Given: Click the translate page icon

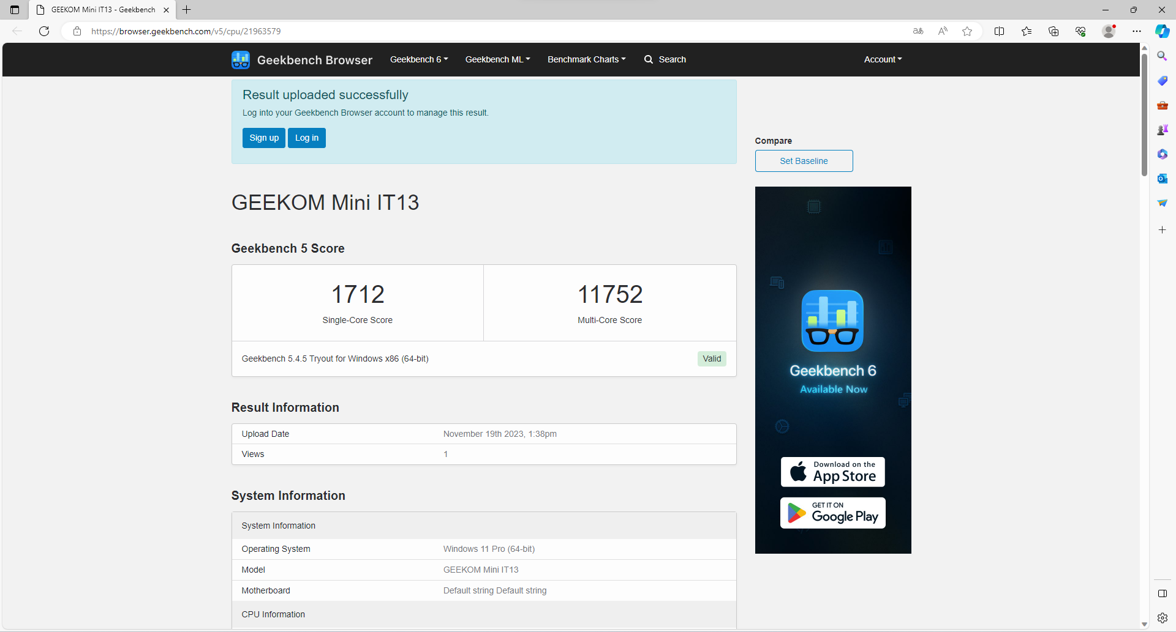Looking at the screenshot, I should [918, 31].
